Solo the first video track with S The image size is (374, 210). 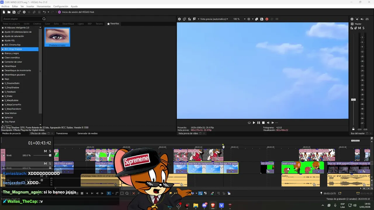point(50,151)
